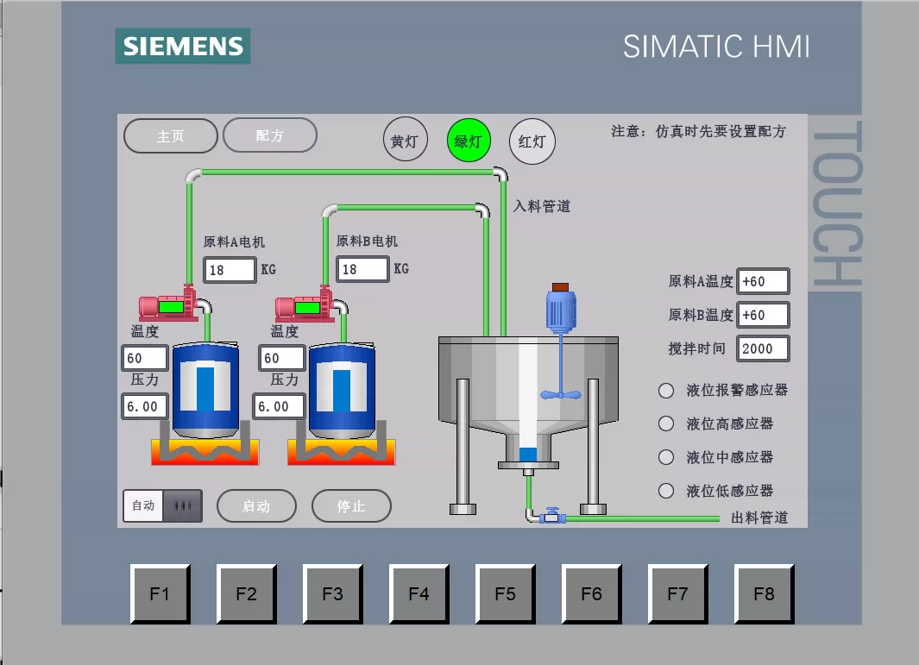Click the heater flame under tank B

coord(342,452)
